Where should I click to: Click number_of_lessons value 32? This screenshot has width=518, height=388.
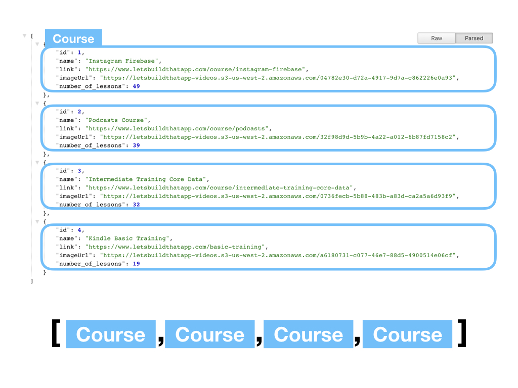click(137, 205)
